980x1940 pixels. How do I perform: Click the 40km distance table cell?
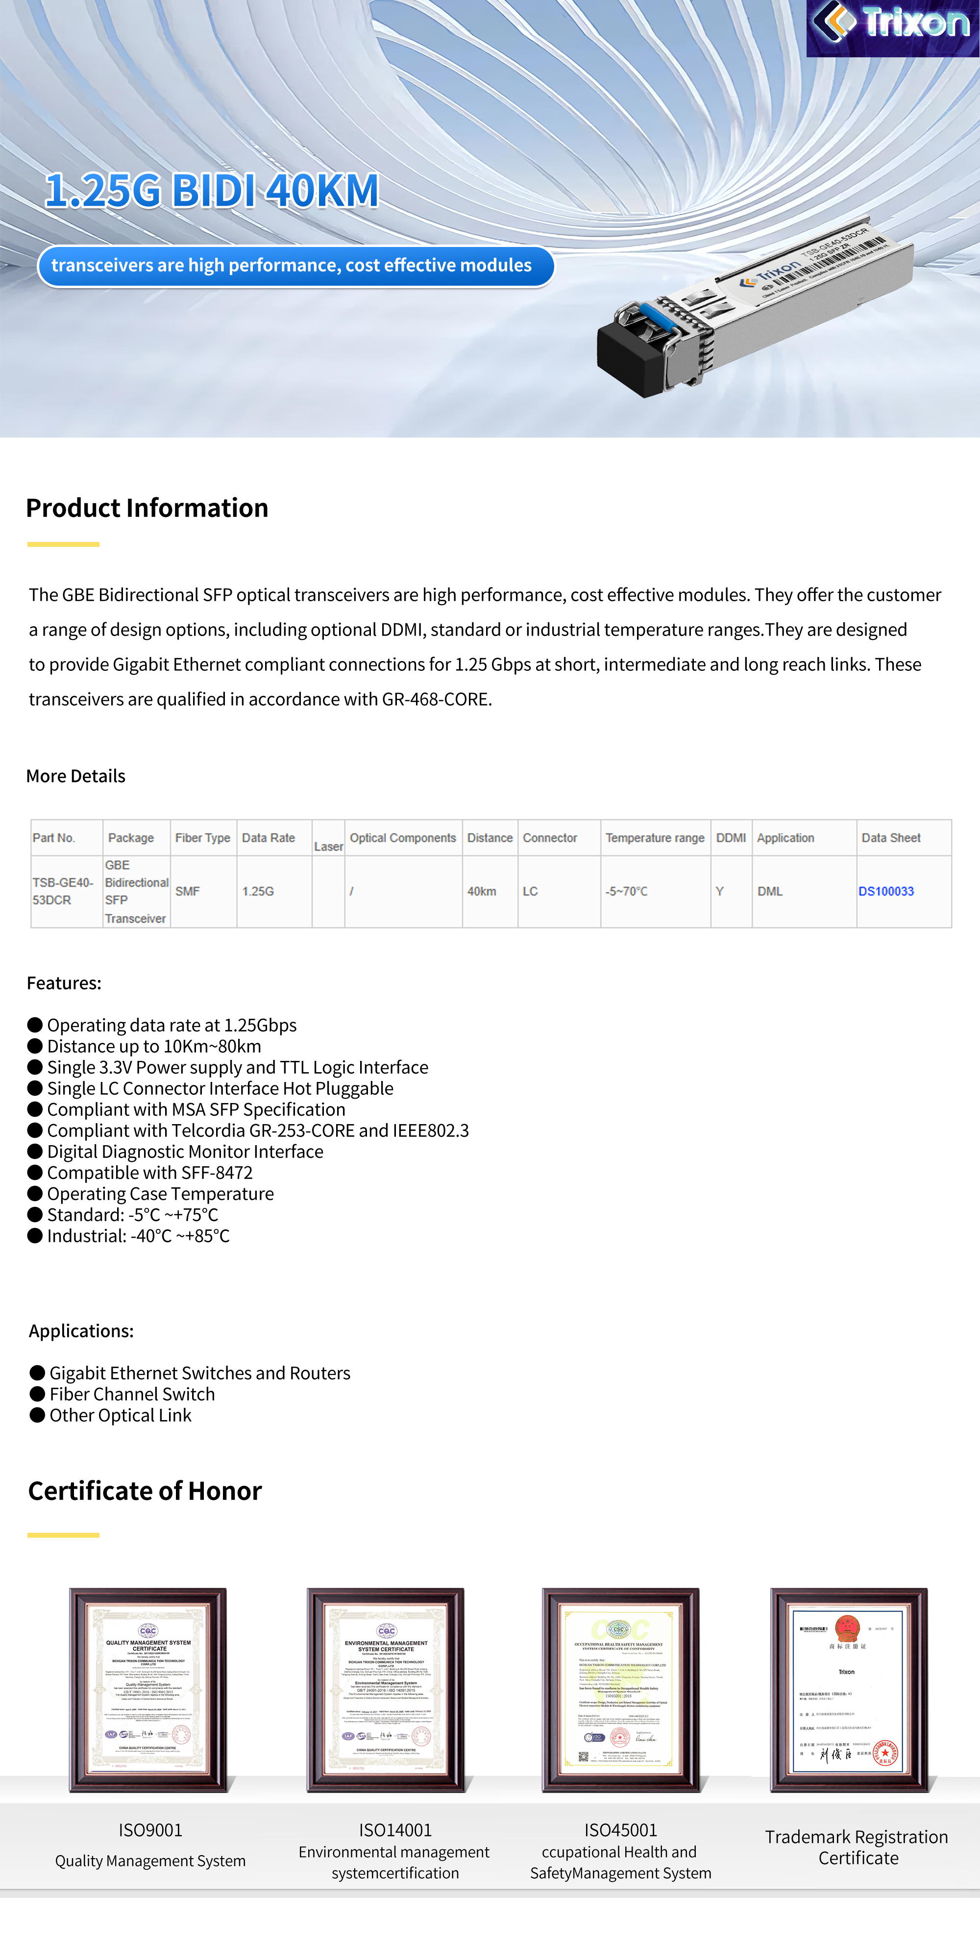click(x=481, y=892)
